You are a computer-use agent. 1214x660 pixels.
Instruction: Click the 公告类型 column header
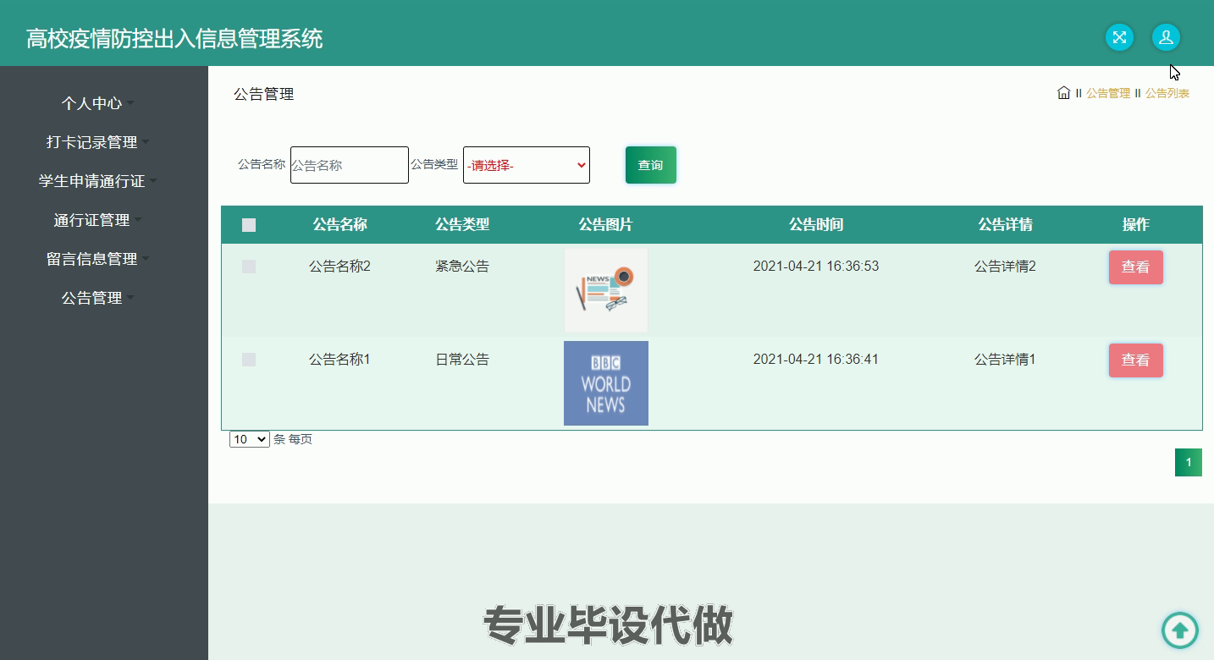tap(462, 224)
